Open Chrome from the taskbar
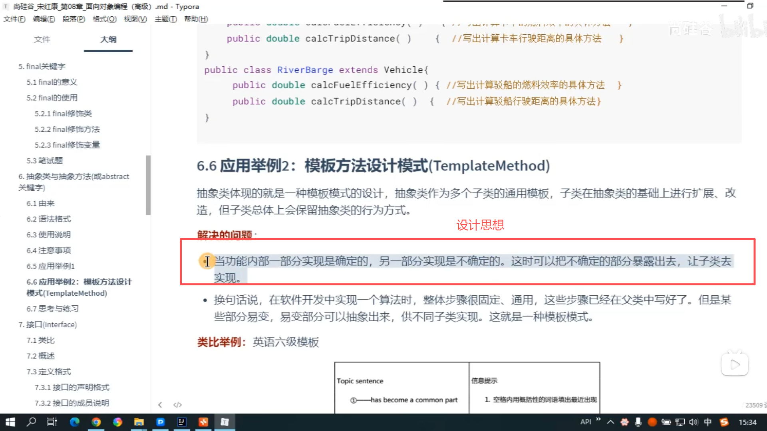The image size is (767, 431). pyautogui.click(x=96, y=422)
